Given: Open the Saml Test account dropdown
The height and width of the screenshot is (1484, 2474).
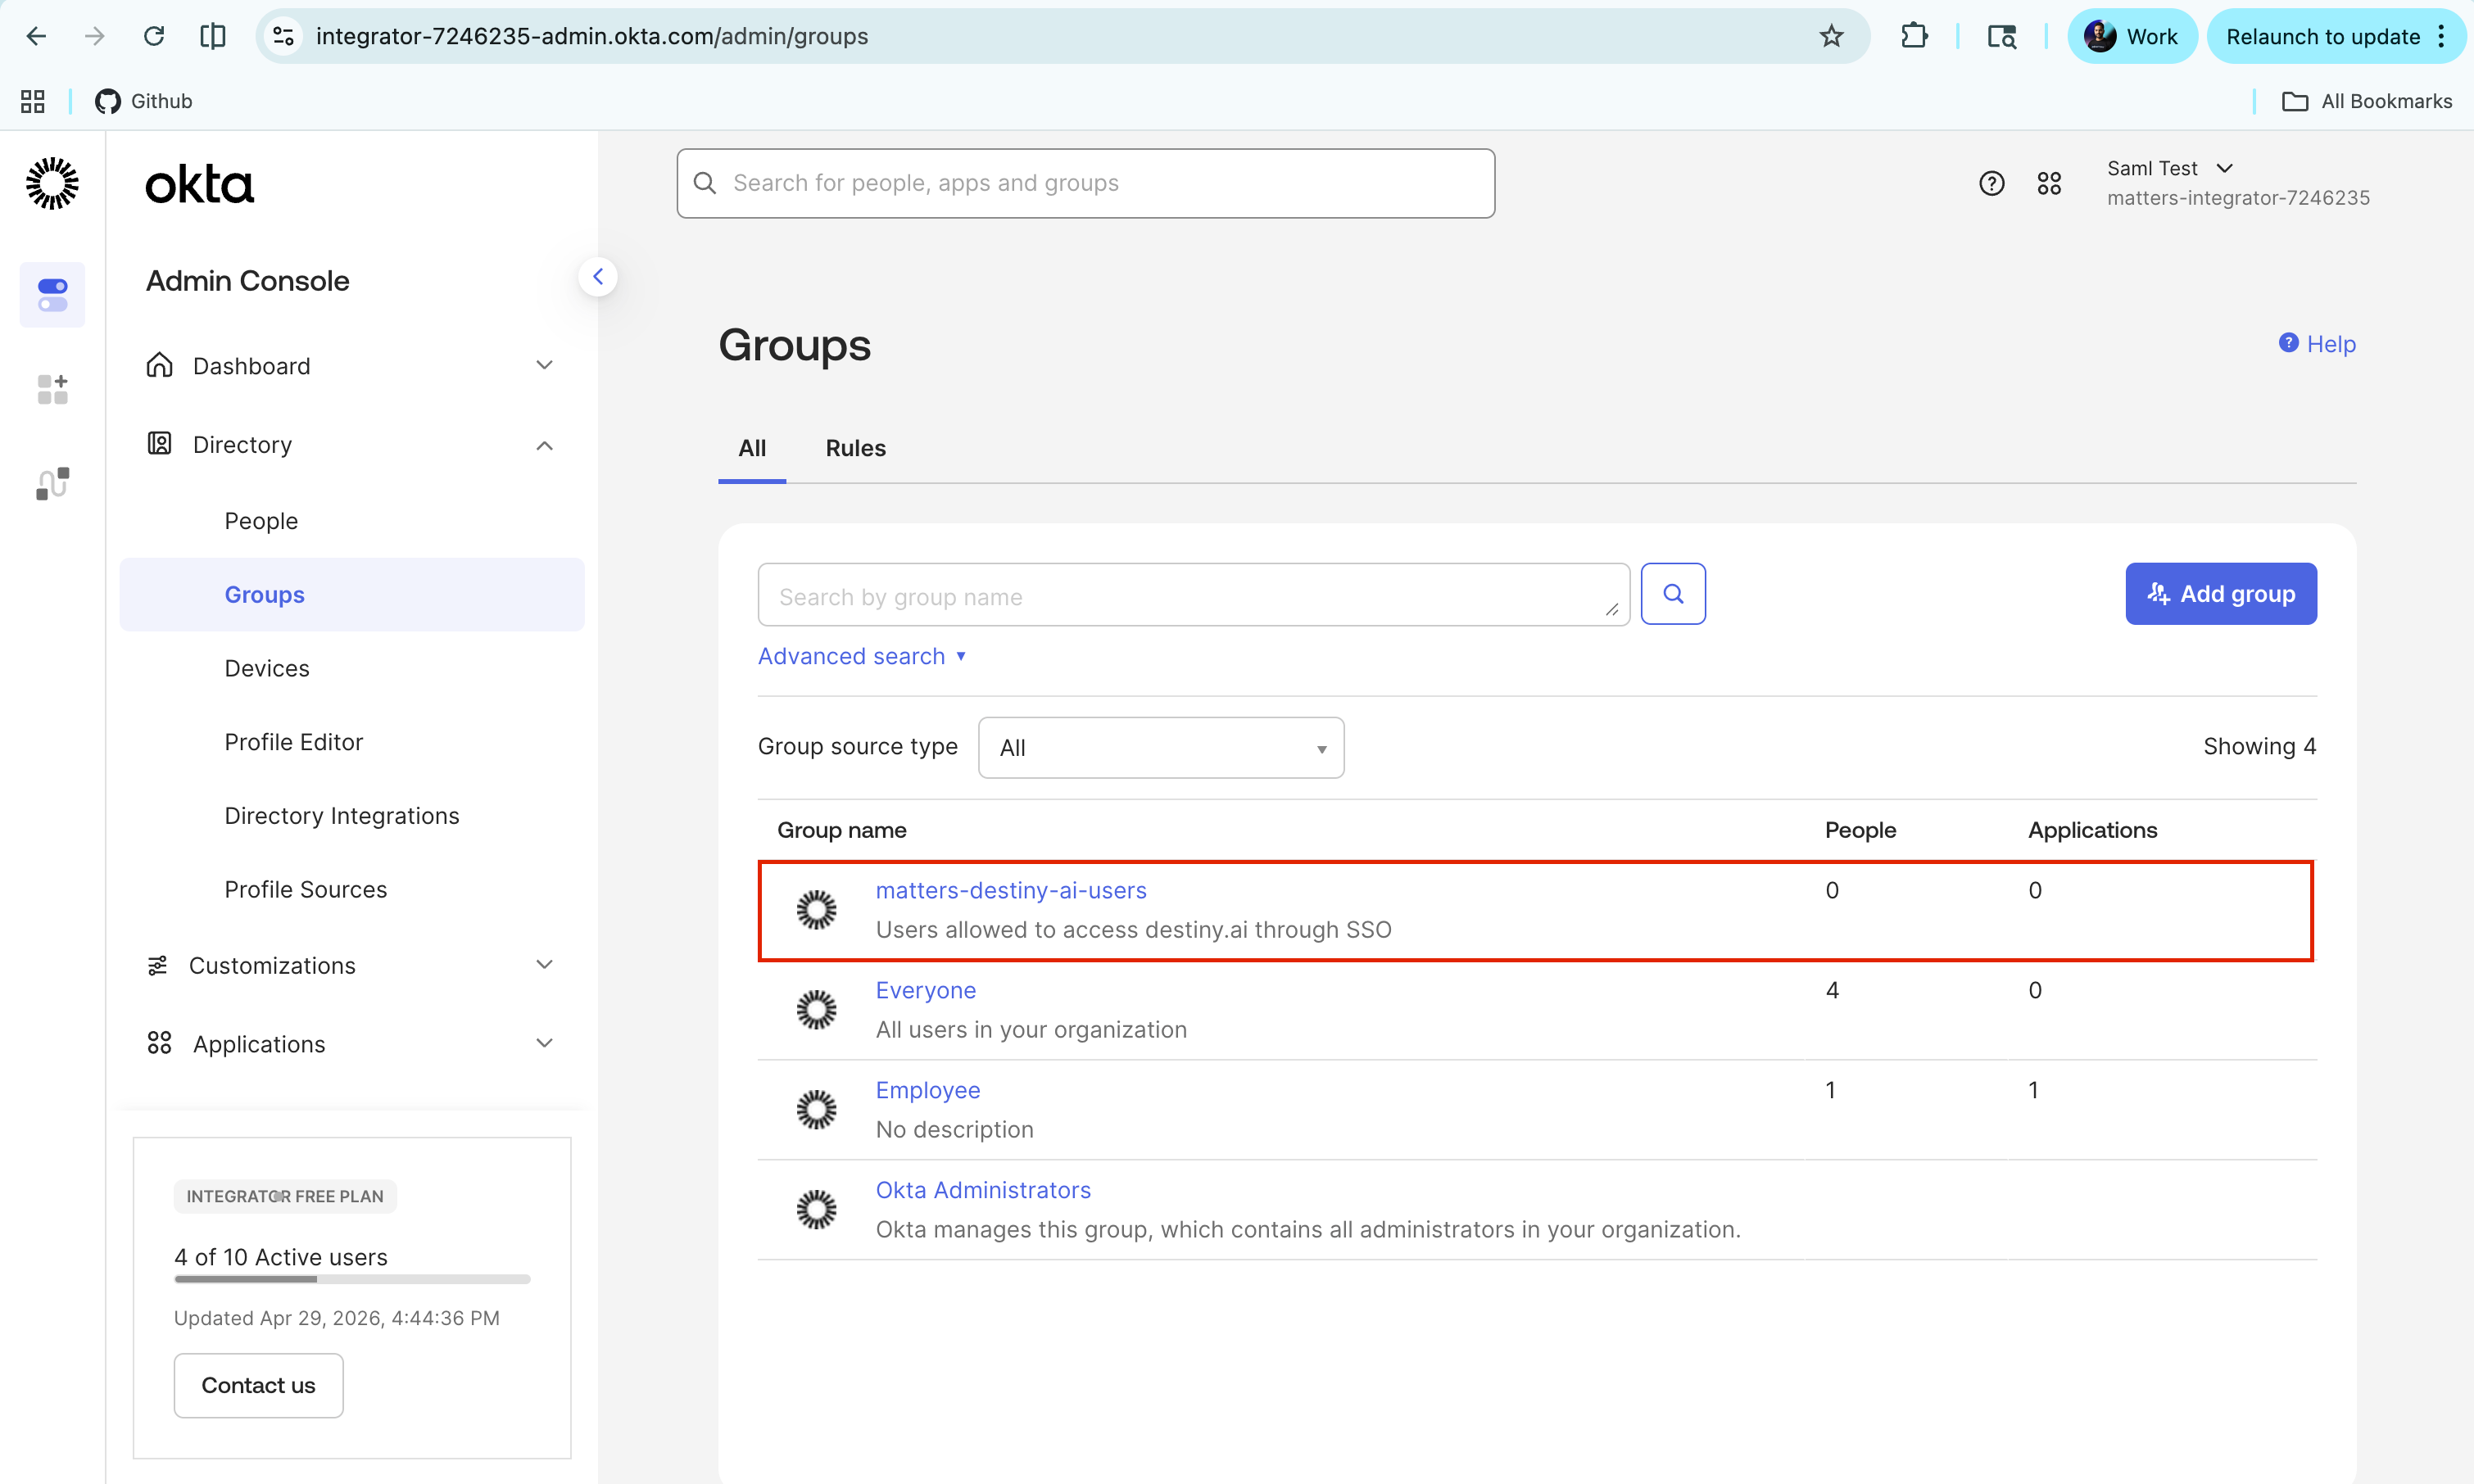Looking at the screenshot, I should click(x=2238, y=183).
